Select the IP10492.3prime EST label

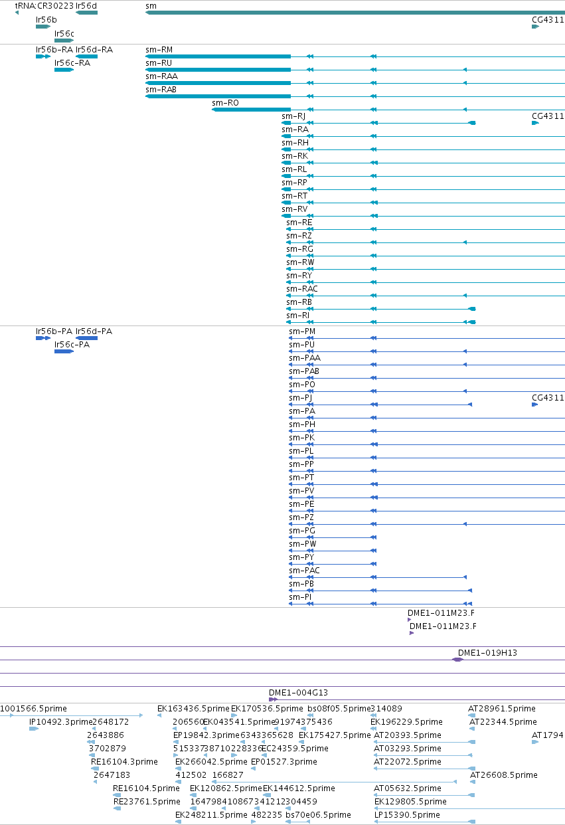point(60,721)
